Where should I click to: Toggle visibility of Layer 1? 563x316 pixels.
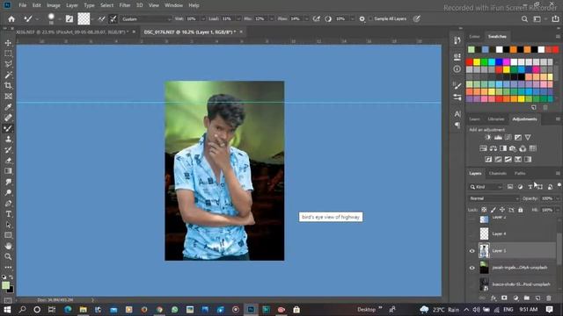click(x=472, y=251)
